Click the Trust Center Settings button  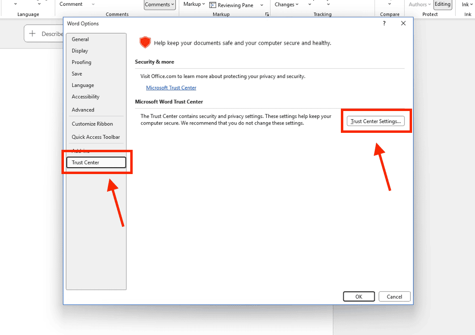[x=376, y=121]
